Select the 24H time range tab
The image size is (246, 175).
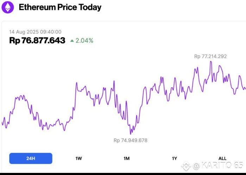[31, 158]
